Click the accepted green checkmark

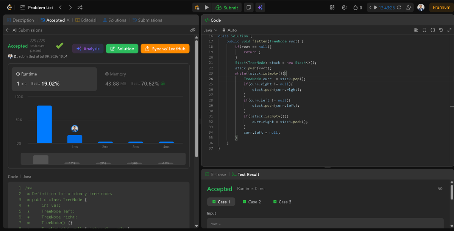60,45
